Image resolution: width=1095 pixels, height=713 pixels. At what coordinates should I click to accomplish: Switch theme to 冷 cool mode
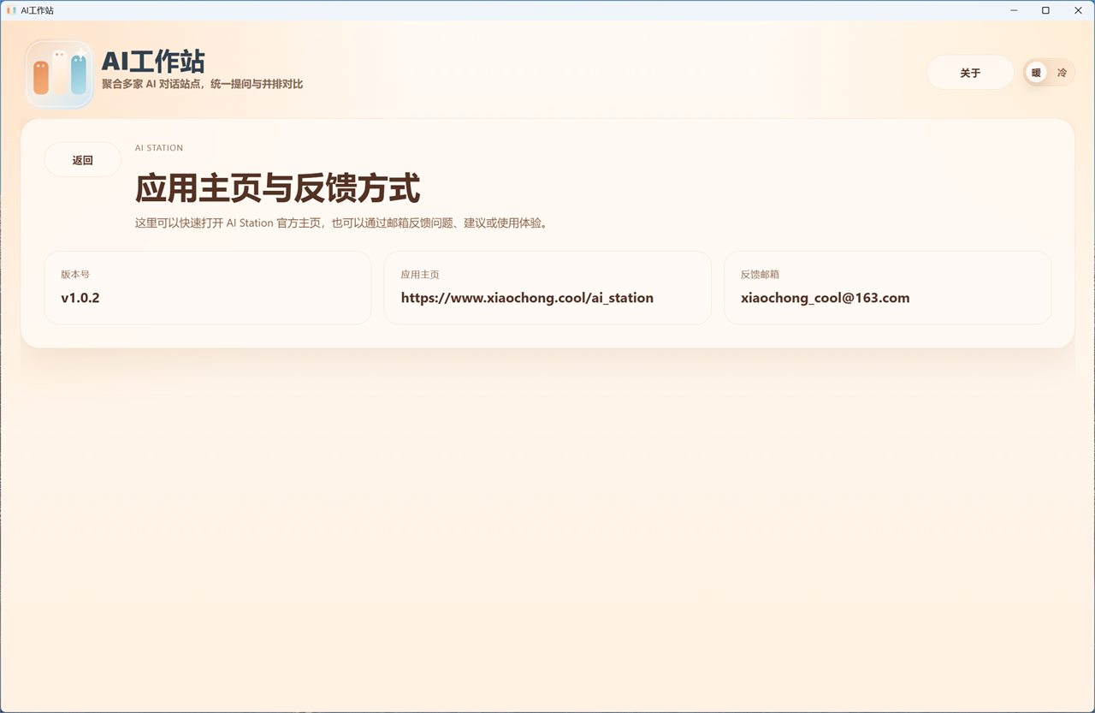1061,72
